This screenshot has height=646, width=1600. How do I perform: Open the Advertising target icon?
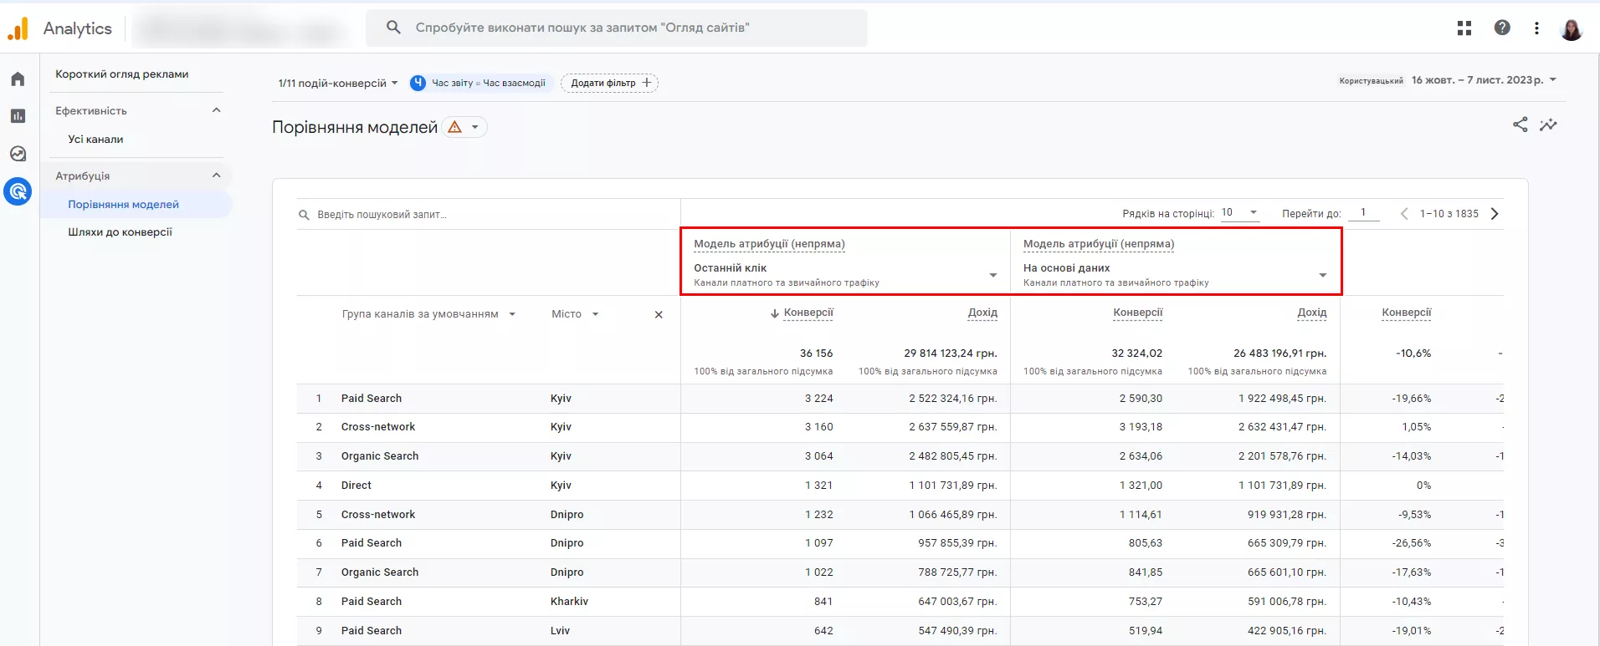tap(18, 191)
